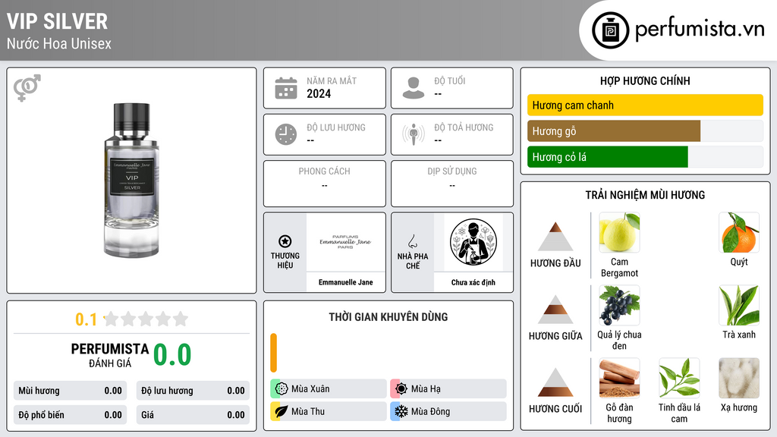
Task: Click the unisex gender symbol icon
Action: [27, 88]
